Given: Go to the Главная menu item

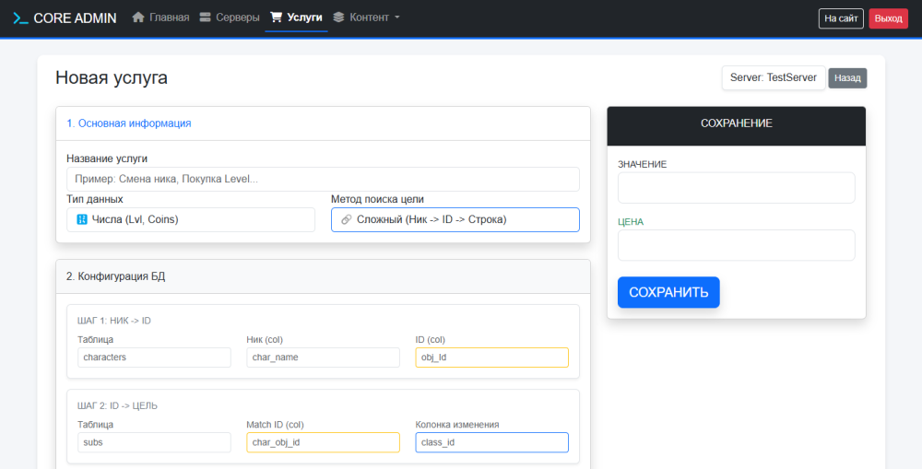Looking at the screenshot, I should coord(160,17).
